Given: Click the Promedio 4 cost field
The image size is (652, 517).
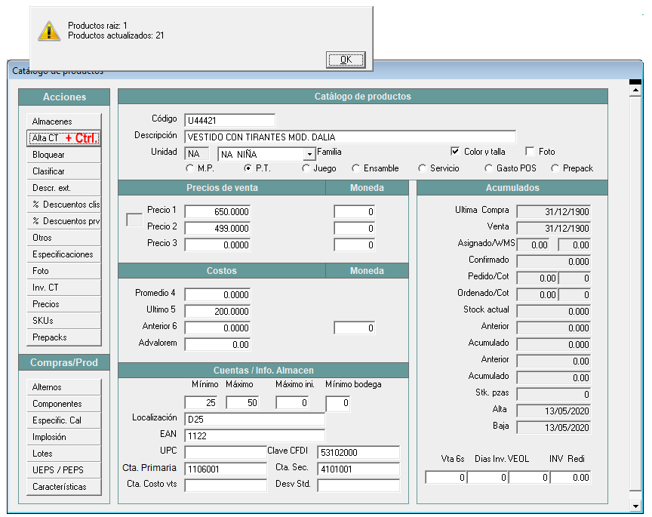Looking at the screenshot, I should [x=217, y=295].
